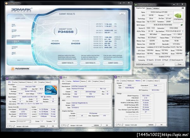Click the P34658 3DMark score

click(x=66, y=32)
